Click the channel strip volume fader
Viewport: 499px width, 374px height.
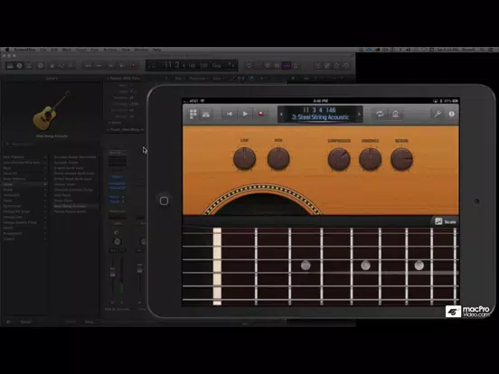coord(113,273)
